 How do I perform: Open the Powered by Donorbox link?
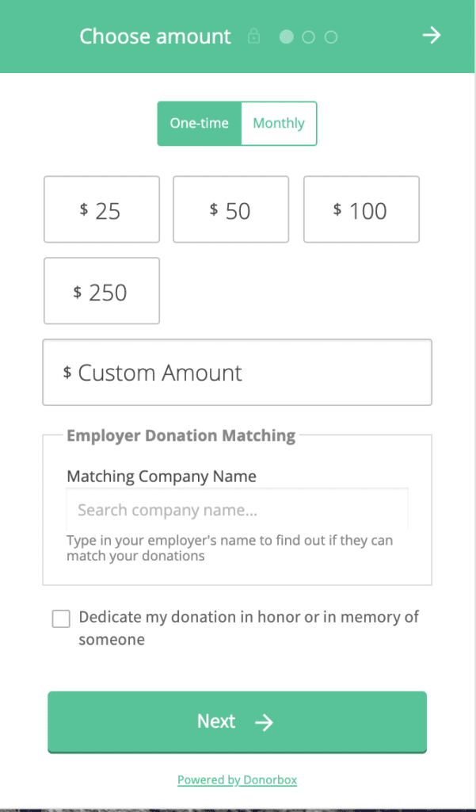click(x=237, y=779)
